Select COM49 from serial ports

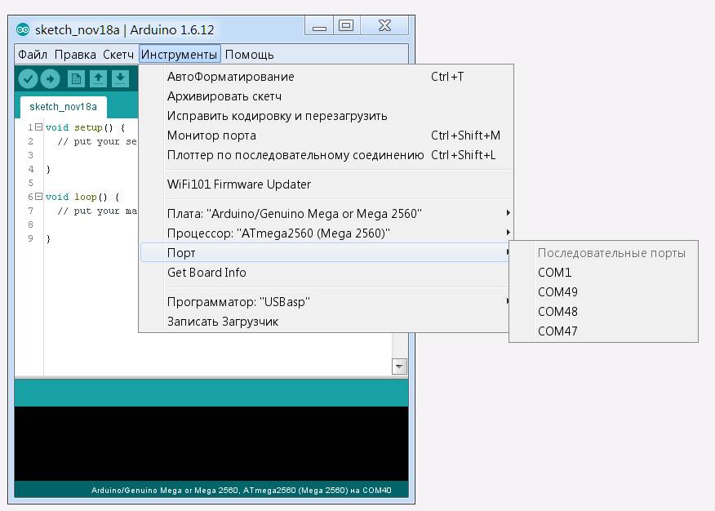click(557, 292)
